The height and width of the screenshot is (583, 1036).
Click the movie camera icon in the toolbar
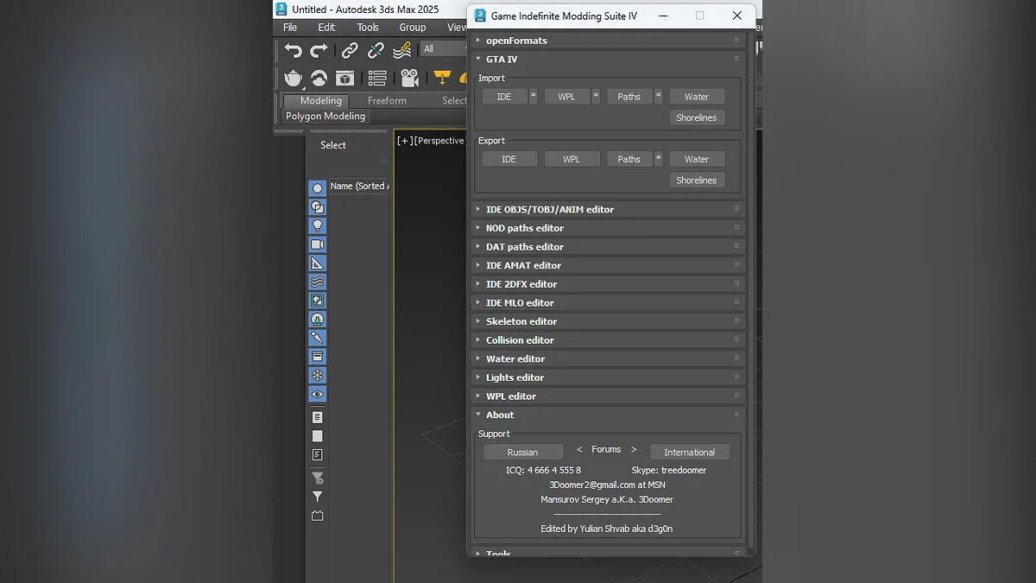tap(410, 78)
